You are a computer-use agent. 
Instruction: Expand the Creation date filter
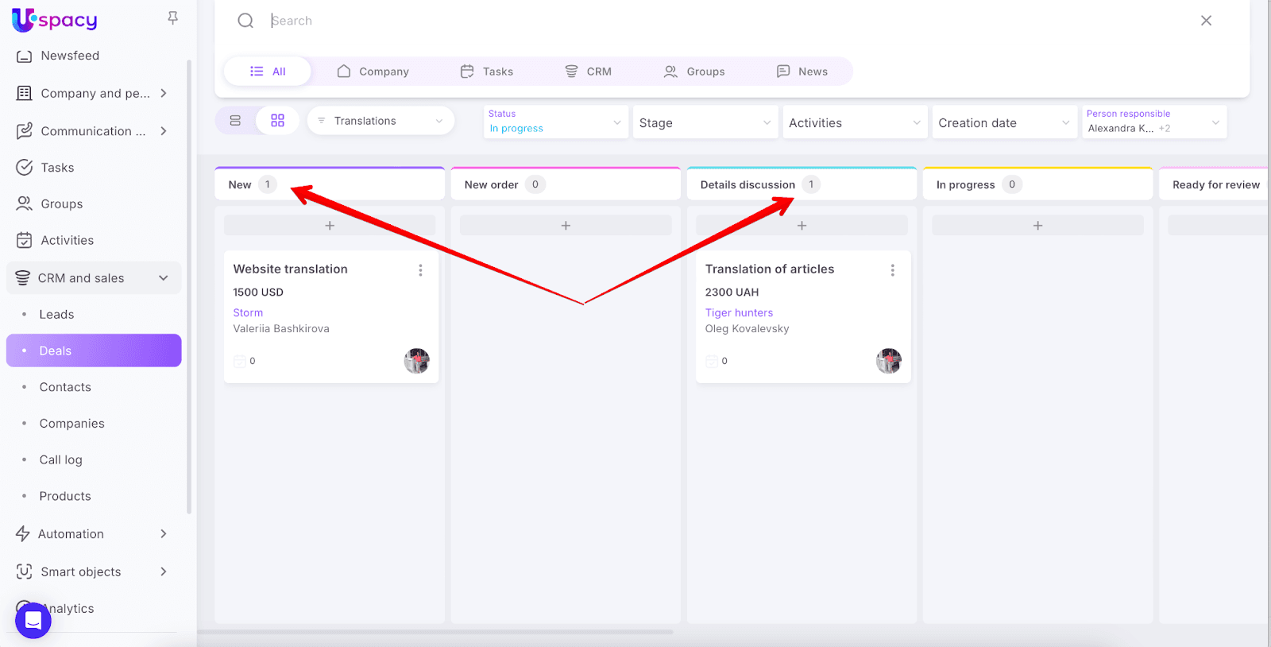1004,122
